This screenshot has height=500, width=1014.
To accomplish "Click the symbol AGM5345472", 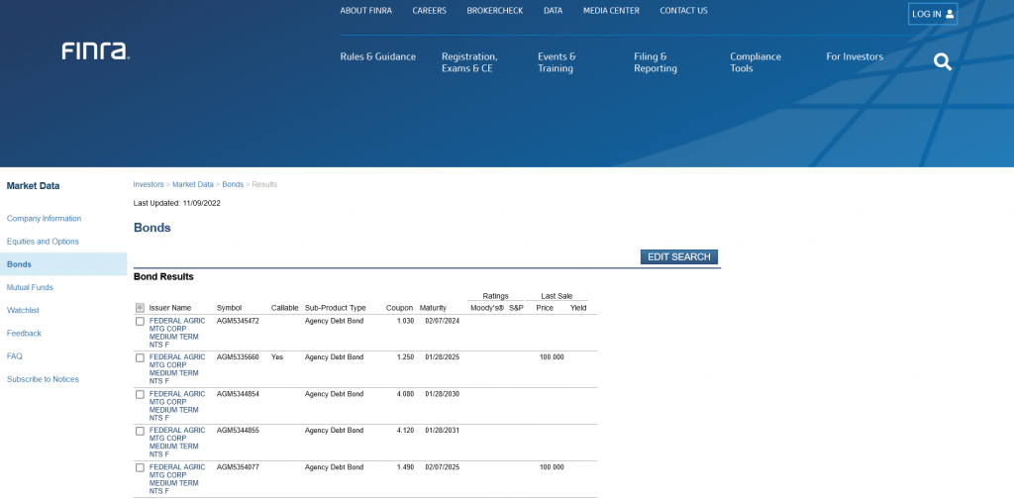I will pos(238,321).
